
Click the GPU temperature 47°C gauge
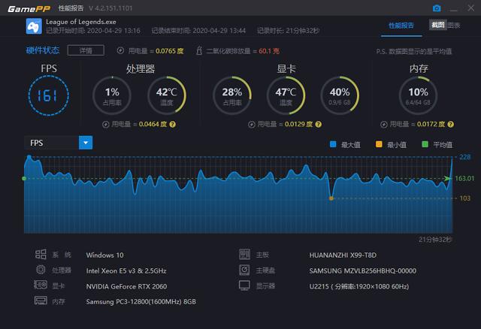point(286,95)
